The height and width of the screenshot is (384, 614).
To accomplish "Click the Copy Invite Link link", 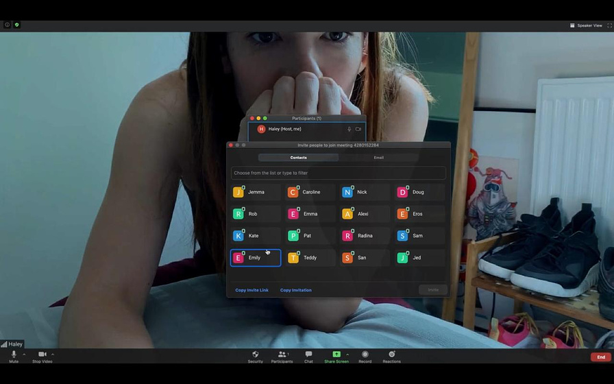I will pos(251,290).
